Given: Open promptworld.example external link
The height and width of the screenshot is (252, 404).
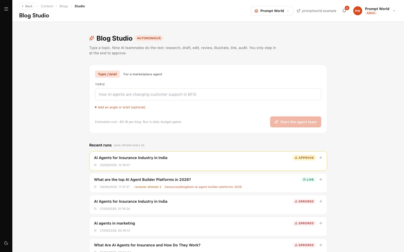Looking at the screenshot, I should [316, 11].
